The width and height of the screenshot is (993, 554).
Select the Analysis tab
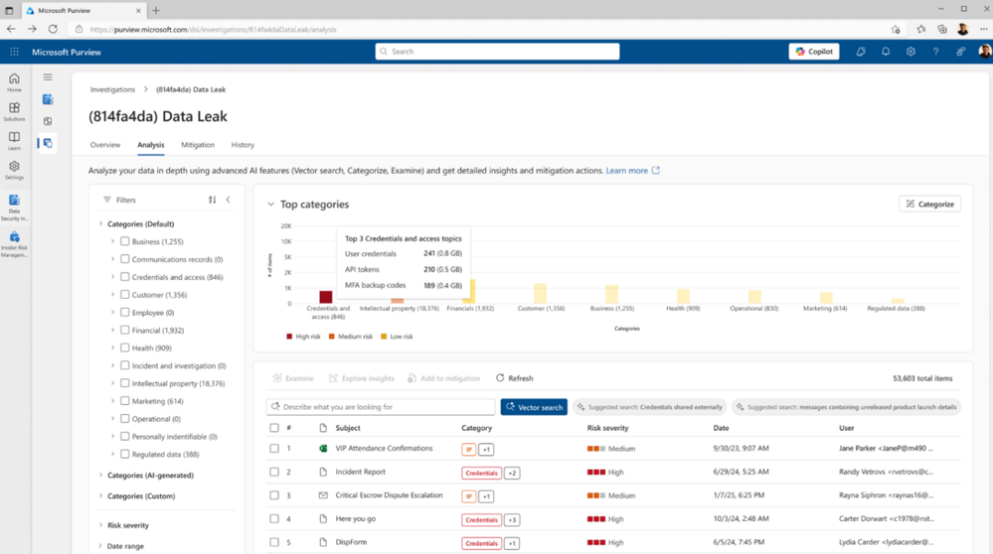pyautogui.click(x=151, y=145)
